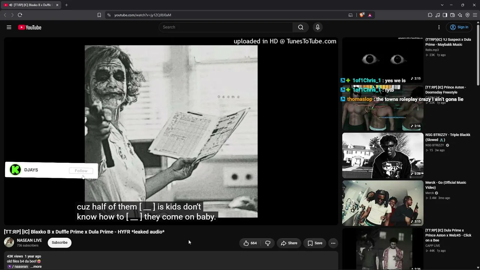The image size is (480, 270).
Task: Start voice search with the microphone
Action: (x=318, y=27)
